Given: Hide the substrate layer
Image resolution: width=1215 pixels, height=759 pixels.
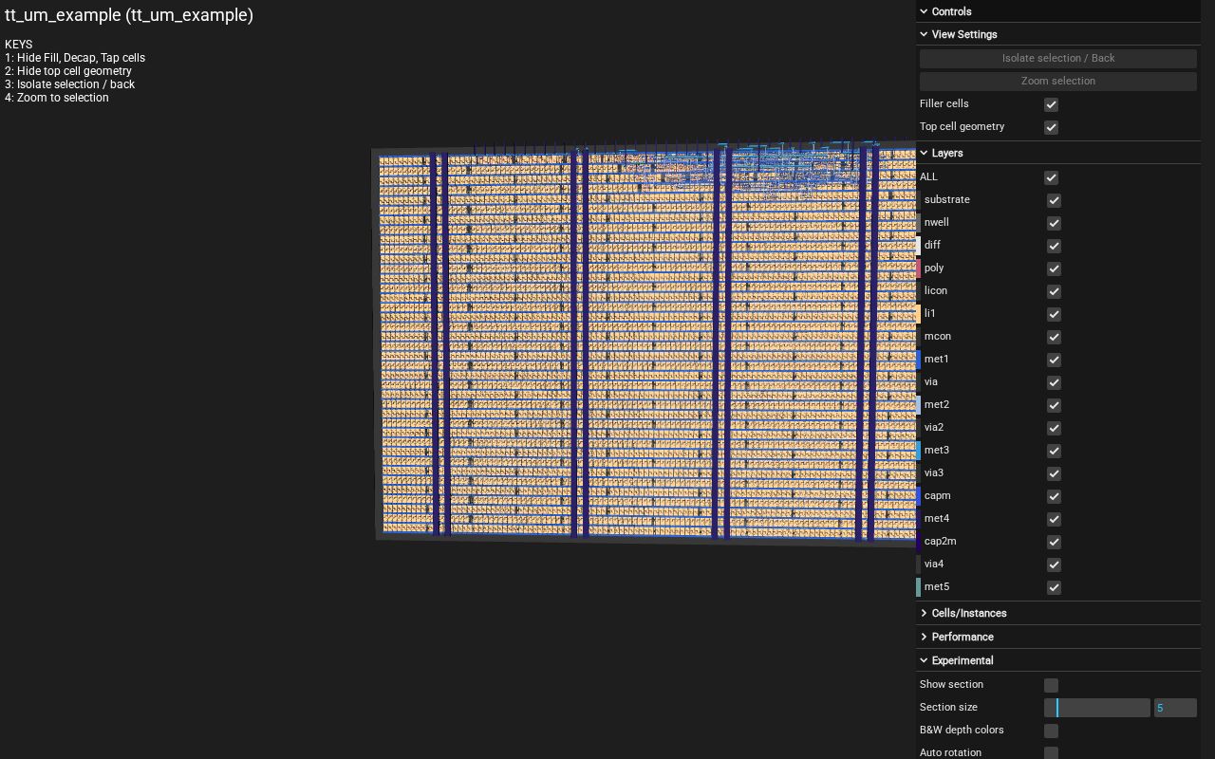Looking at the screenshot, I should pos(1054,200).
